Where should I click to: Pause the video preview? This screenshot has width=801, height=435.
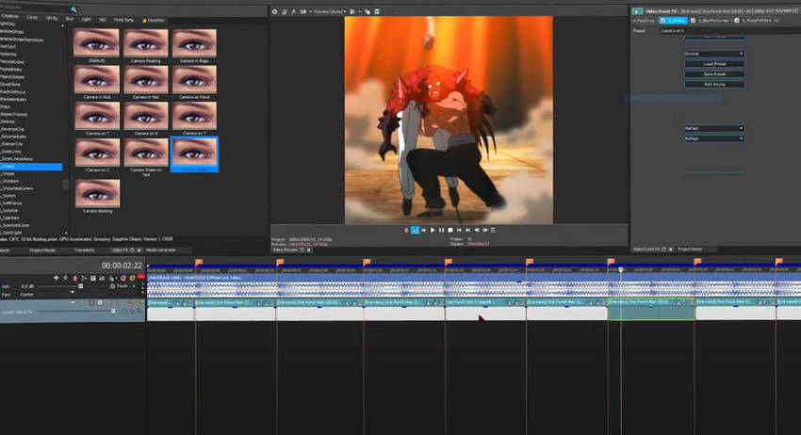pyautogui.click(x=441, y=231)
